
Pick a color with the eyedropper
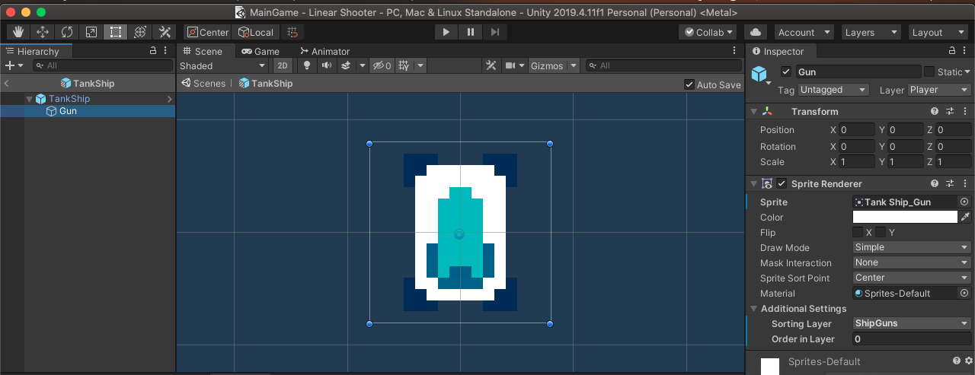click(965, 217)
